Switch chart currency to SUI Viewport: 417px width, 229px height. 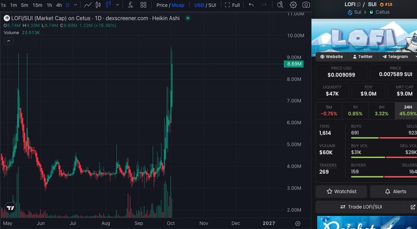tap(212, 5)
